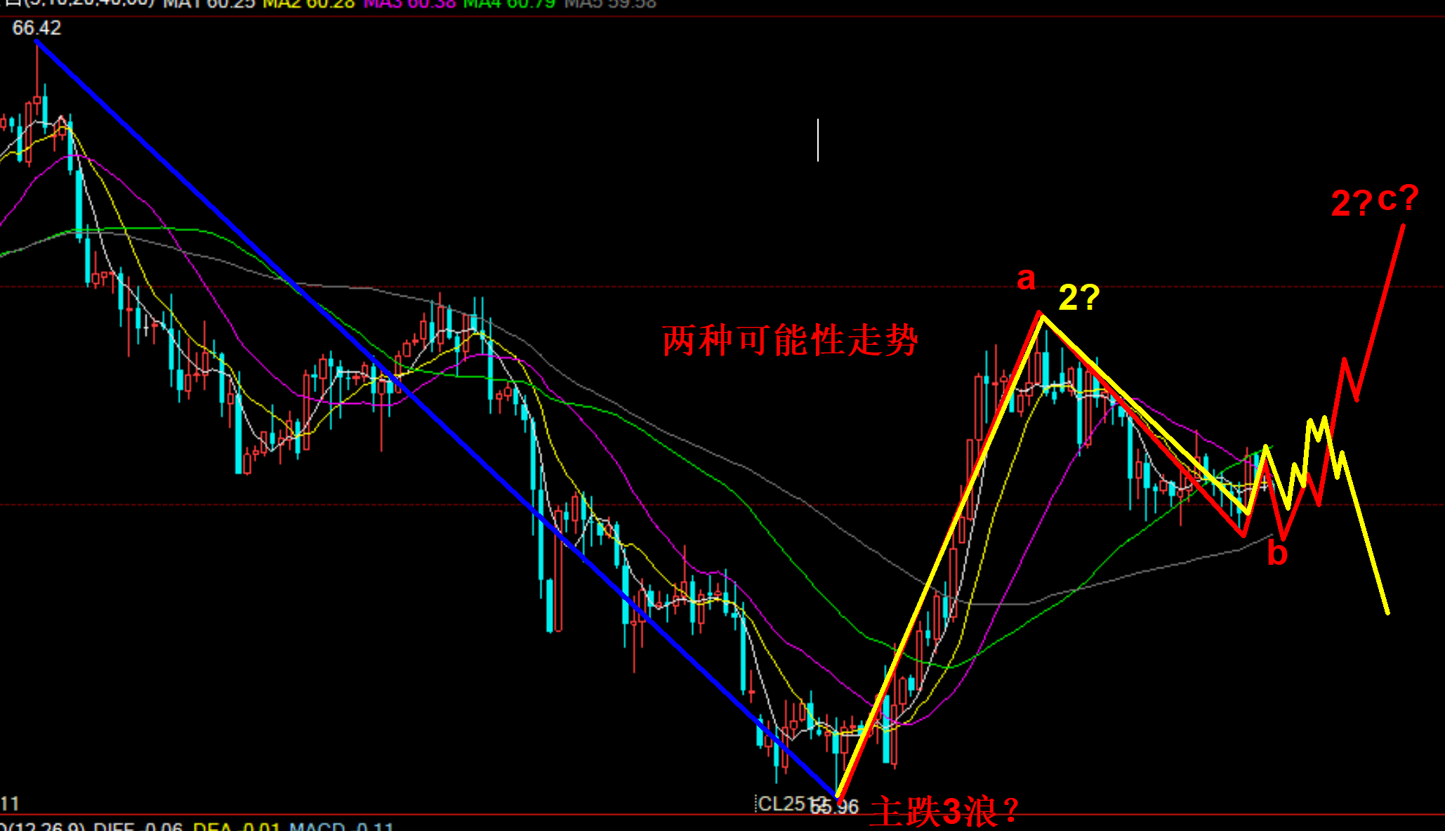Image resolution: width=1445 pixels, height=831 pixels.
Task: Select the red 两种可能性走势 text annotation
Action: pos(790,341)
